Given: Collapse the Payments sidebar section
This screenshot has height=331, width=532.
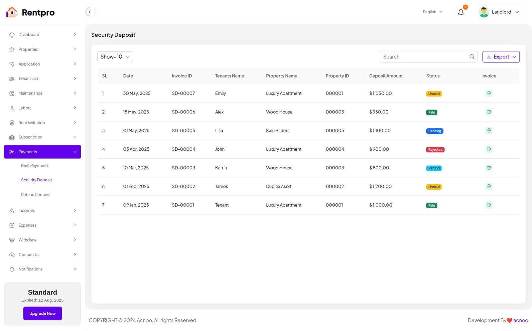Looking at the screenshot, I should point(43,152).
